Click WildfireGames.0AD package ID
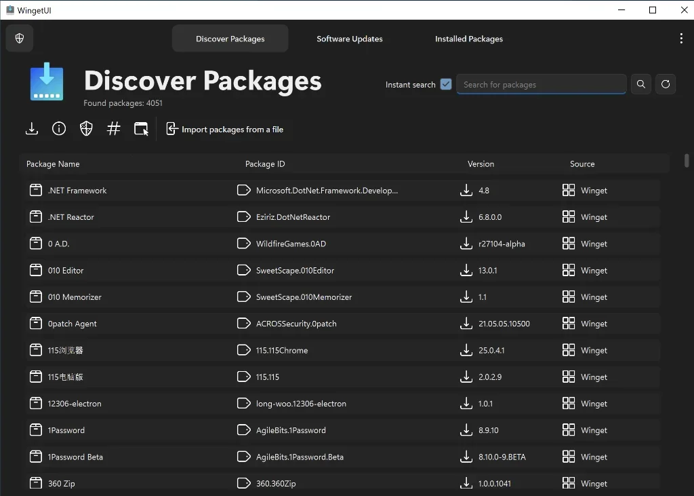694x496 pixels. tap(291, 244)
